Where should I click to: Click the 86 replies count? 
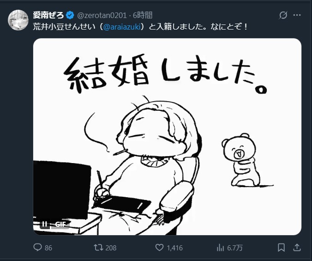click(x=48, y=248)
